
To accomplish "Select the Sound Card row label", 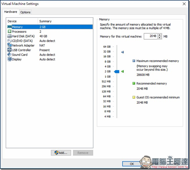I will pyautogui.click(x=20, y=55).
